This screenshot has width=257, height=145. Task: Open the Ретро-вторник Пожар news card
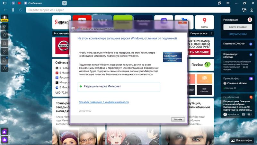(x=238, y=106)
